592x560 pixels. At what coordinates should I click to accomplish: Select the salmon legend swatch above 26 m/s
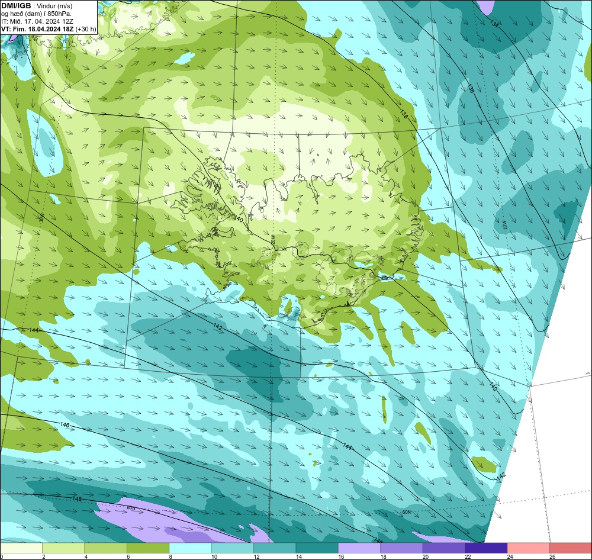pyautogui.click(x=571, y=548)
